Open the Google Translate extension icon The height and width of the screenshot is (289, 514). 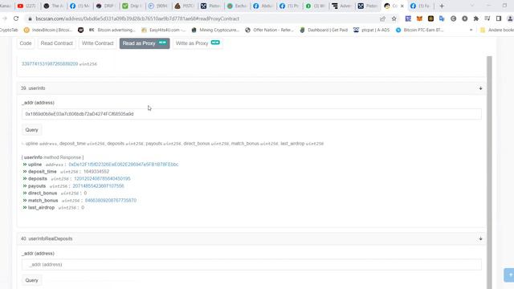click(442, 18)
